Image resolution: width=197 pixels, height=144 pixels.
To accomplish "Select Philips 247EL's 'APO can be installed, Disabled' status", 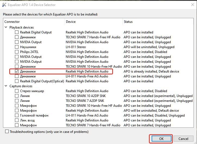I will (x=145, y=52).
